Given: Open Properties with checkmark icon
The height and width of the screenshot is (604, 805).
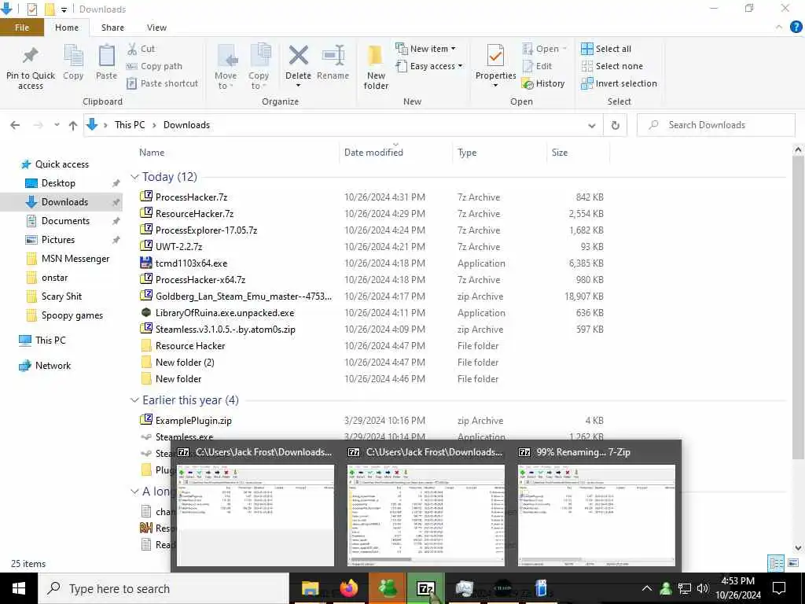Looking at the screenshot, I should pyautogui.click(x=495, y=56).
